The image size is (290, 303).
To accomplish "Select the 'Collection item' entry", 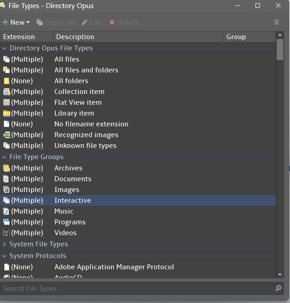I will click(79, 92).
